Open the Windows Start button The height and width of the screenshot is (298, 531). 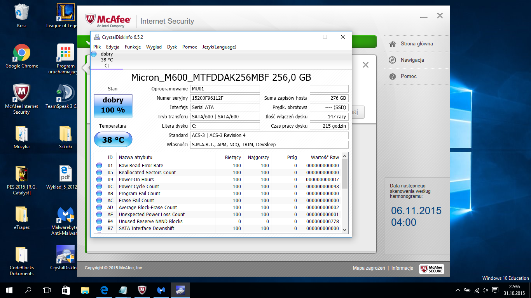9,290
